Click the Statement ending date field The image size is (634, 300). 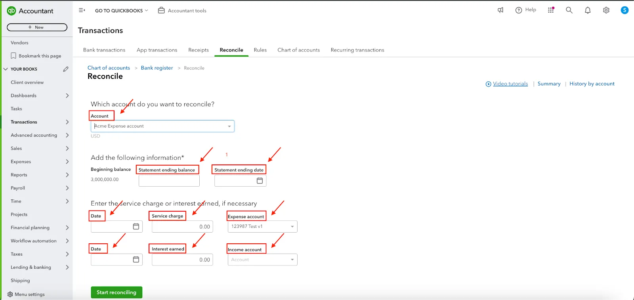pos(241,181)
